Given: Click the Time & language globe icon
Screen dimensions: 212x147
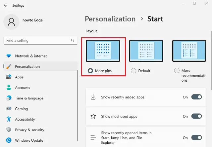Looking at the screenshot, I should tap(9, 98).
